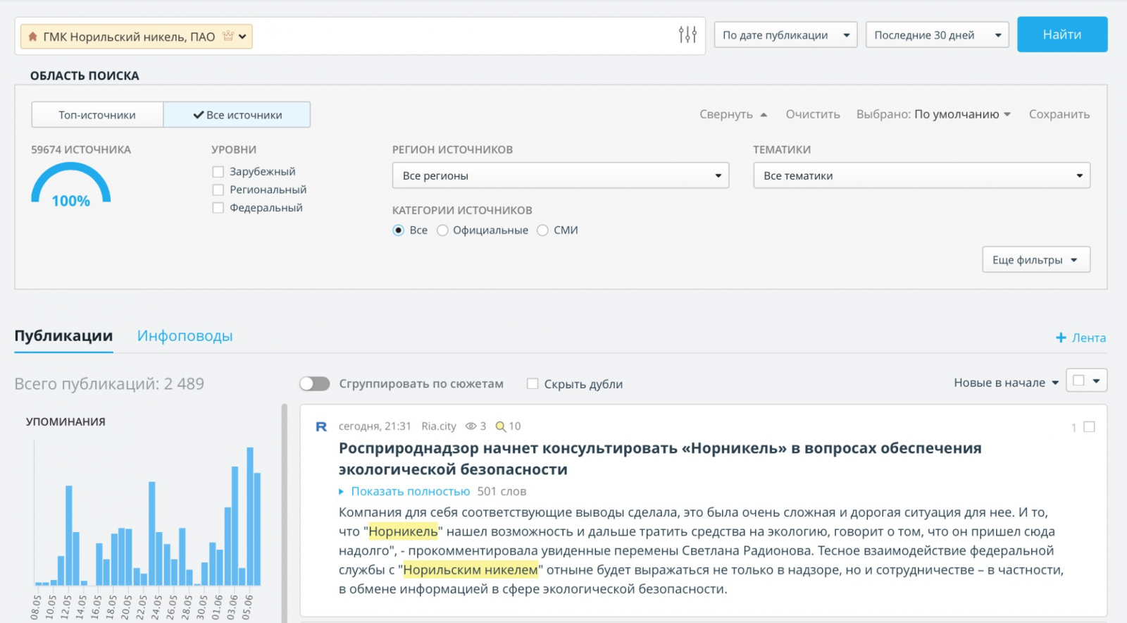Click the eye views icon on article
The height and width of the screenshot is (623, 1127).
coord(471,426)
